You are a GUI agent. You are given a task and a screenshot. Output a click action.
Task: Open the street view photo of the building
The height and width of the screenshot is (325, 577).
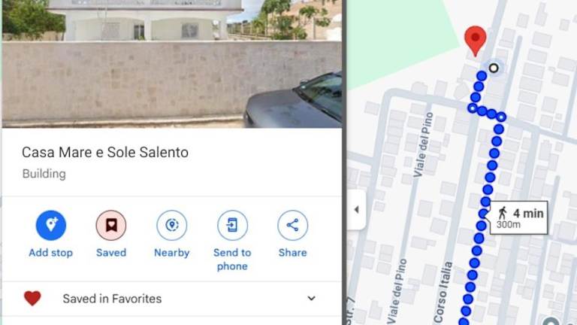pos(172,64)
